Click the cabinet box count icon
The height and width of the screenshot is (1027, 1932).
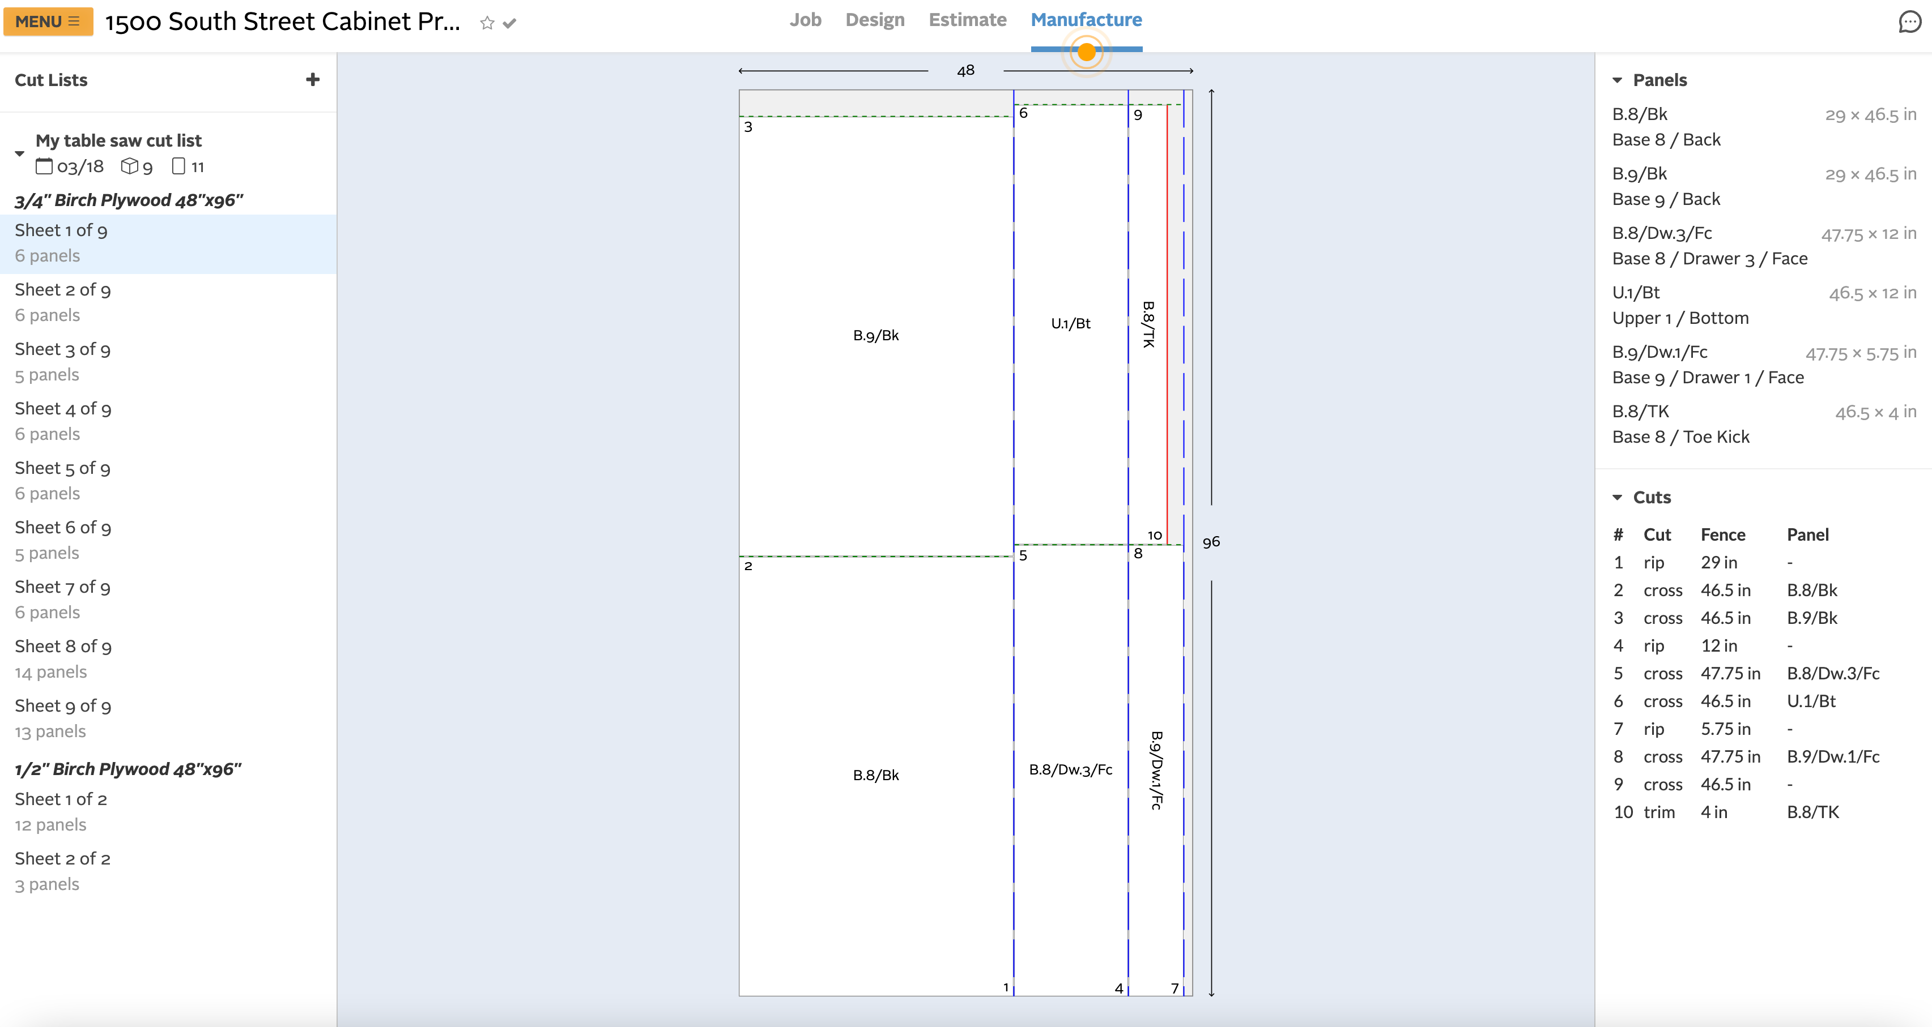tap(130, 166)
